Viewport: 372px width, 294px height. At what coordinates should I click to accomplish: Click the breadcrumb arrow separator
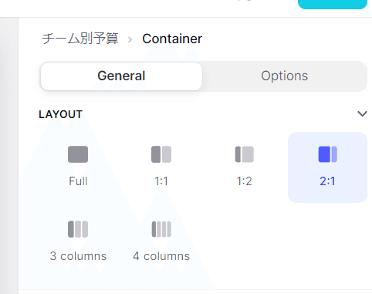[130, 39]
